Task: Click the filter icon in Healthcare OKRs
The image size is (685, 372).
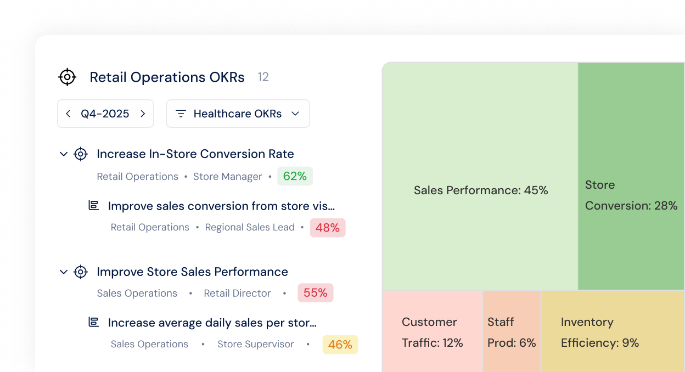Action: 181,114
